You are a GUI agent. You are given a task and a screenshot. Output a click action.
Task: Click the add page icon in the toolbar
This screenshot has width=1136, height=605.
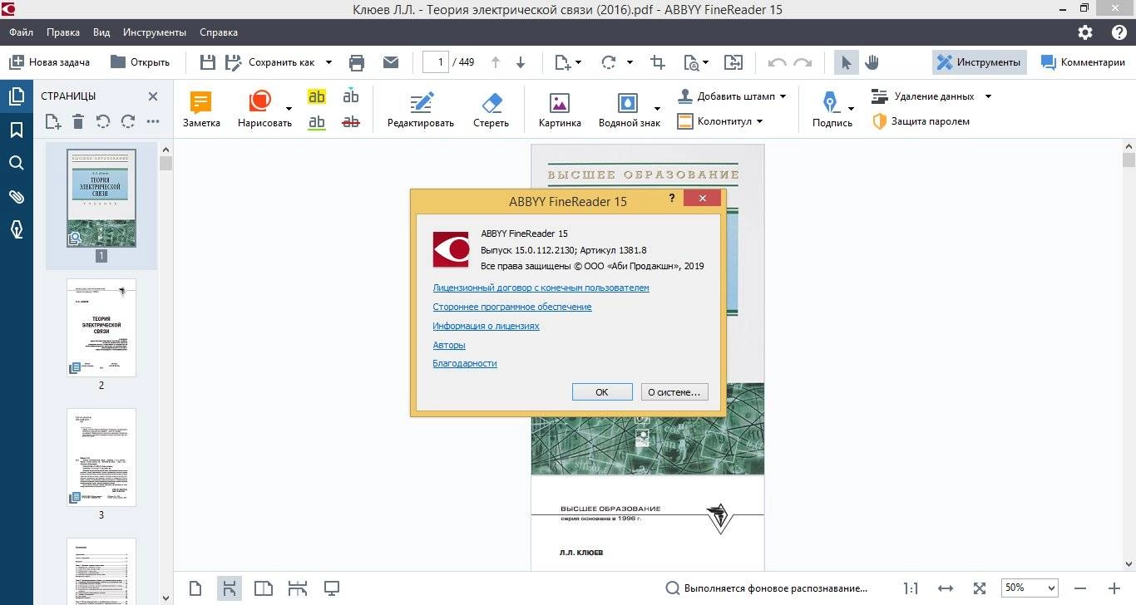coord(563,62)
